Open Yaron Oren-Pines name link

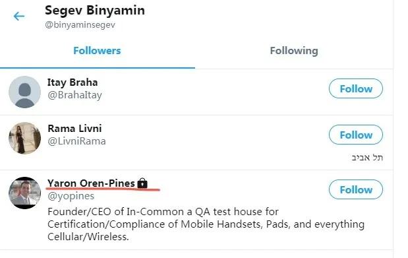(91, 183)
